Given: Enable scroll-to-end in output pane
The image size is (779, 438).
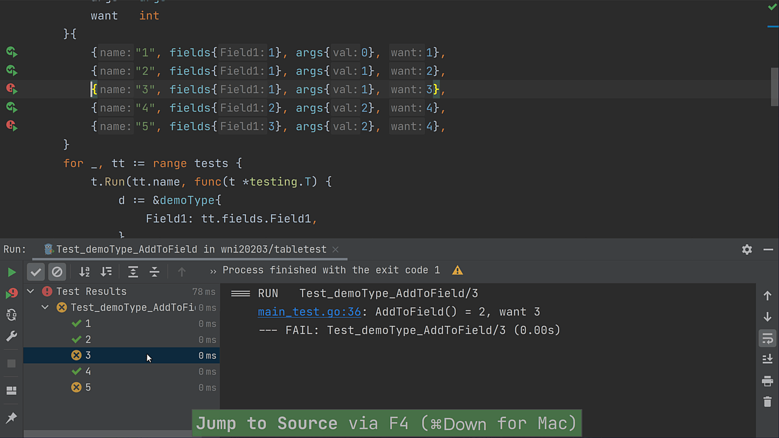Looking at the screenshot, I should pos(767,359).
